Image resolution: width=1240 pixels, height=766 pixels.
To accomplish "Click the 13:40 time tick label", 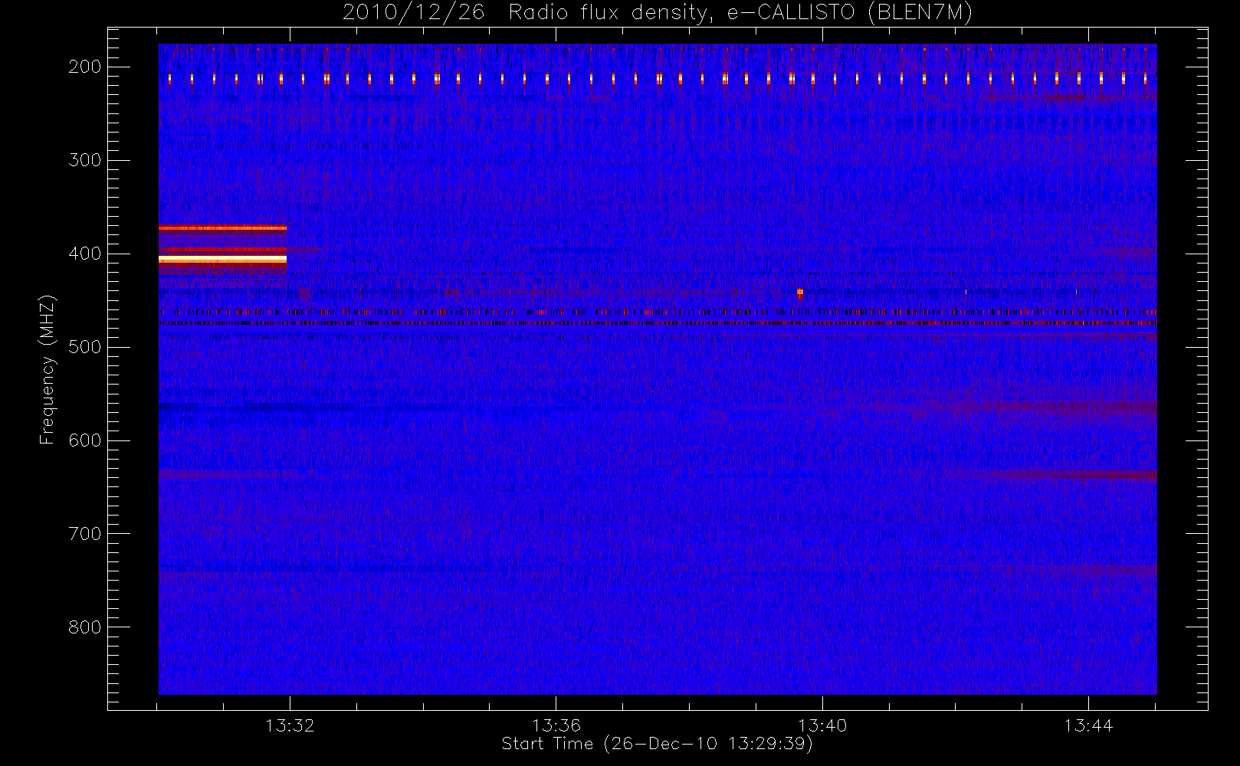I will [822, 725].
